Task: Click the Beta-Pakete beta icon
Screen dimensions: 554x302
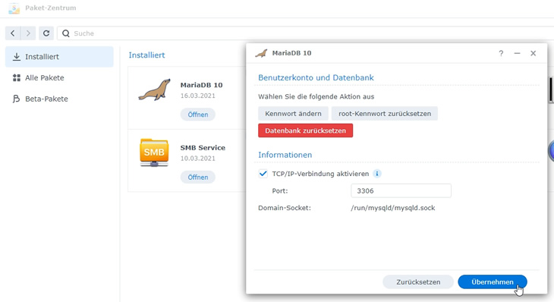Action: pyautogui.click(x=16, y=99)
